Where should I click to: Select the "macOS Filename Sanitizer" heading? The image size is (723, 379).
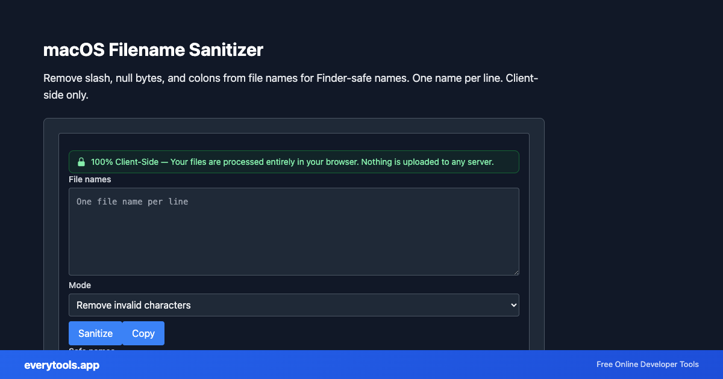click(153, 50)
